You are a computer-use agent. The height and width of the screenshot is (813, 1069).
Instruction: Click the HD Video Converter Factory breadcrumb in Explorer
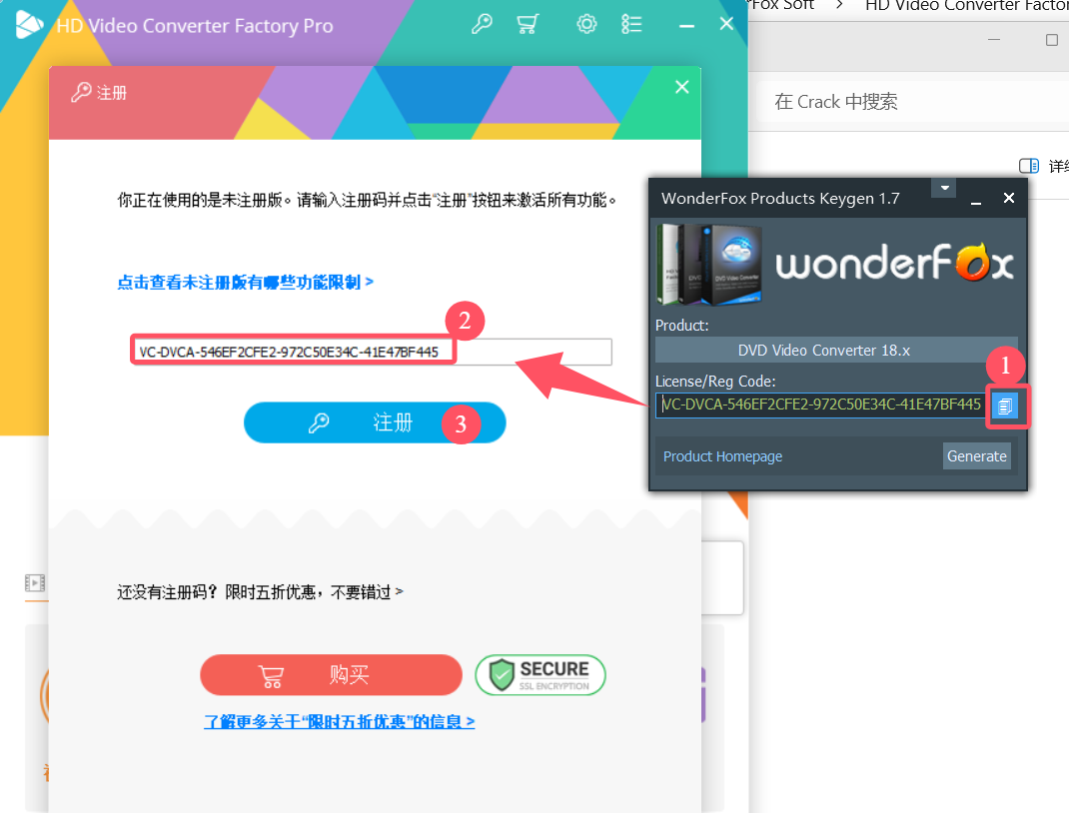965,5
